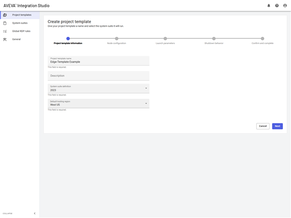Click the Shutdown behavior step label
The image size is (291, 218).
(x=214, y=43)
